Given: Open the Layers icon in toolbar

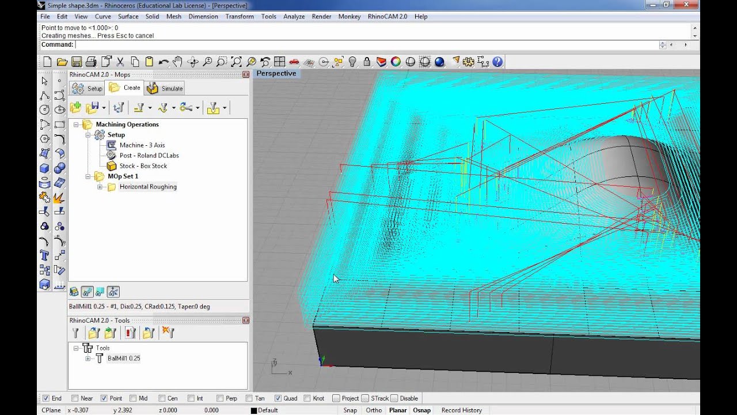Looking at the screenshot, I should tap(381, 62).
